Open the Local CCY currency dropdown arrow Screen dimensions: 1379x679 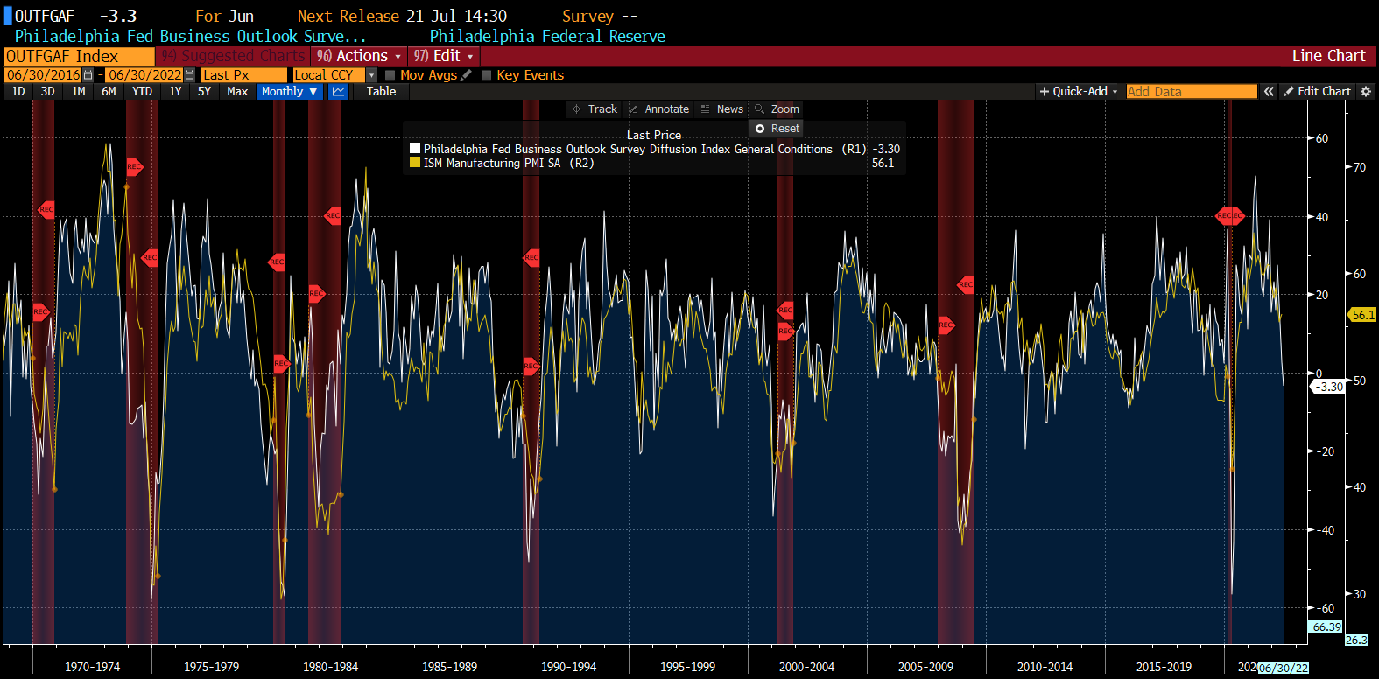tap(371, 75)
